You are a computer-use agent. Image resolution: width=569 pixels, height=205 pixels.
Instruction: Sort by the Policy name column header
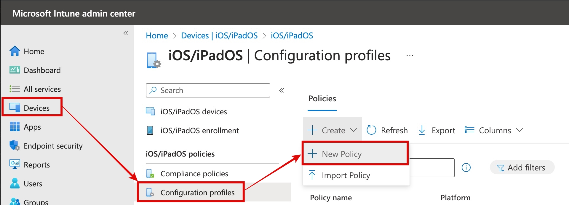coord(331,198)
